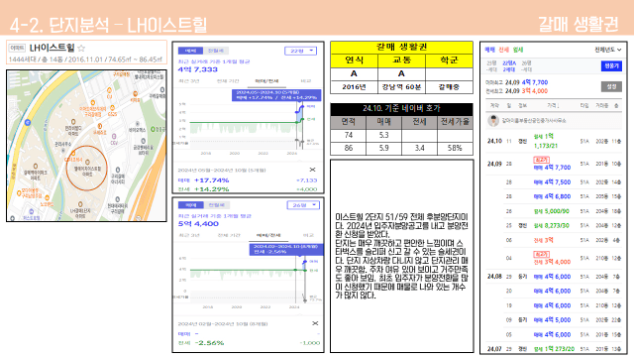This screenshot has width=634, height=357.
Task: Click the LH갈매1단지 apartment marker on the map
Action: [x=80, y=205]
